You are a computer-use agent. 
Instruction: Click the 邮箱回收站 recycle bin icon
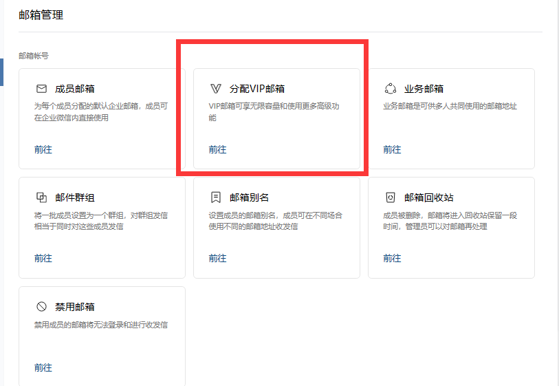(x=391, y=197)
